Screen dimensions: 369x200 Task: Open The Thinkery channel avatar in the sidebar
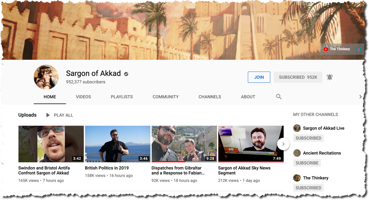[x=297, y=178]
